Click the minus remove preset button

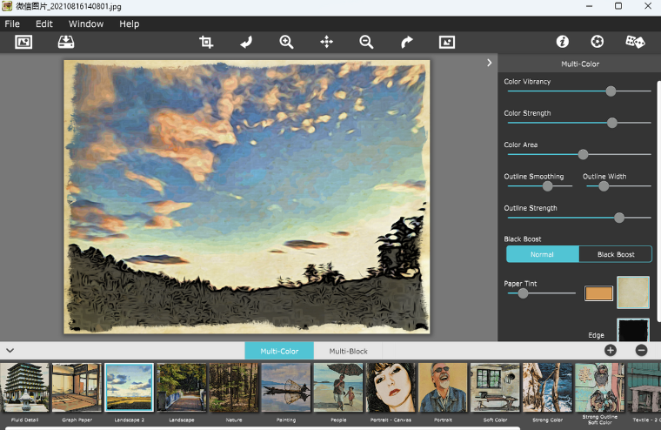pyautogui.click(x=641, y=350)
